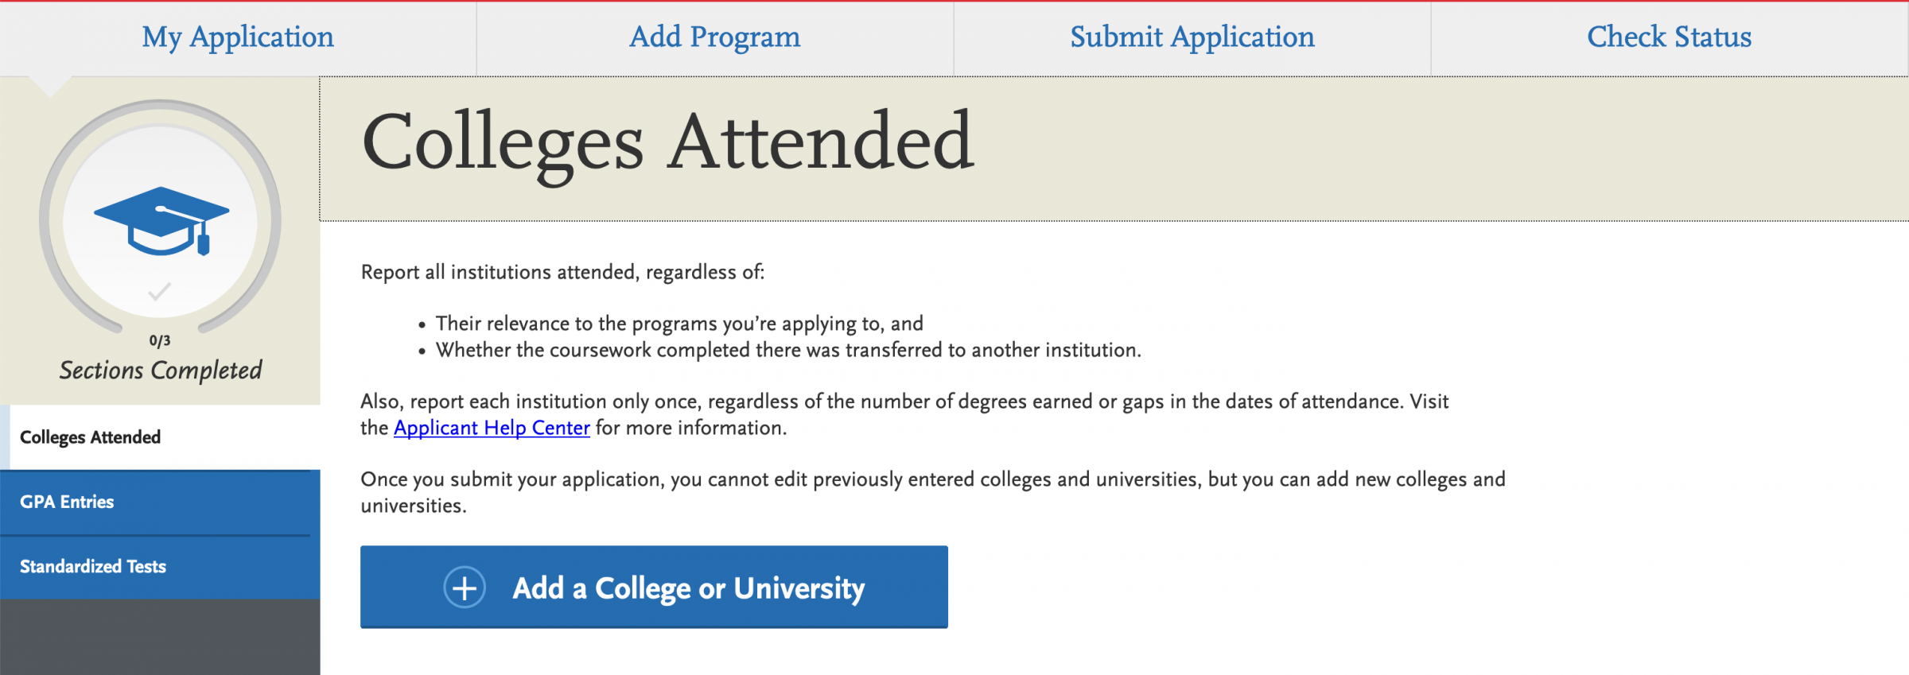
Task: Open the Applicant Help Center link
Action: [492, 428]
